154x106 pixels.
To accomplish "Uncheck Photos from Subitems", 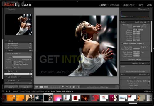I will click(x=13, y=64).
